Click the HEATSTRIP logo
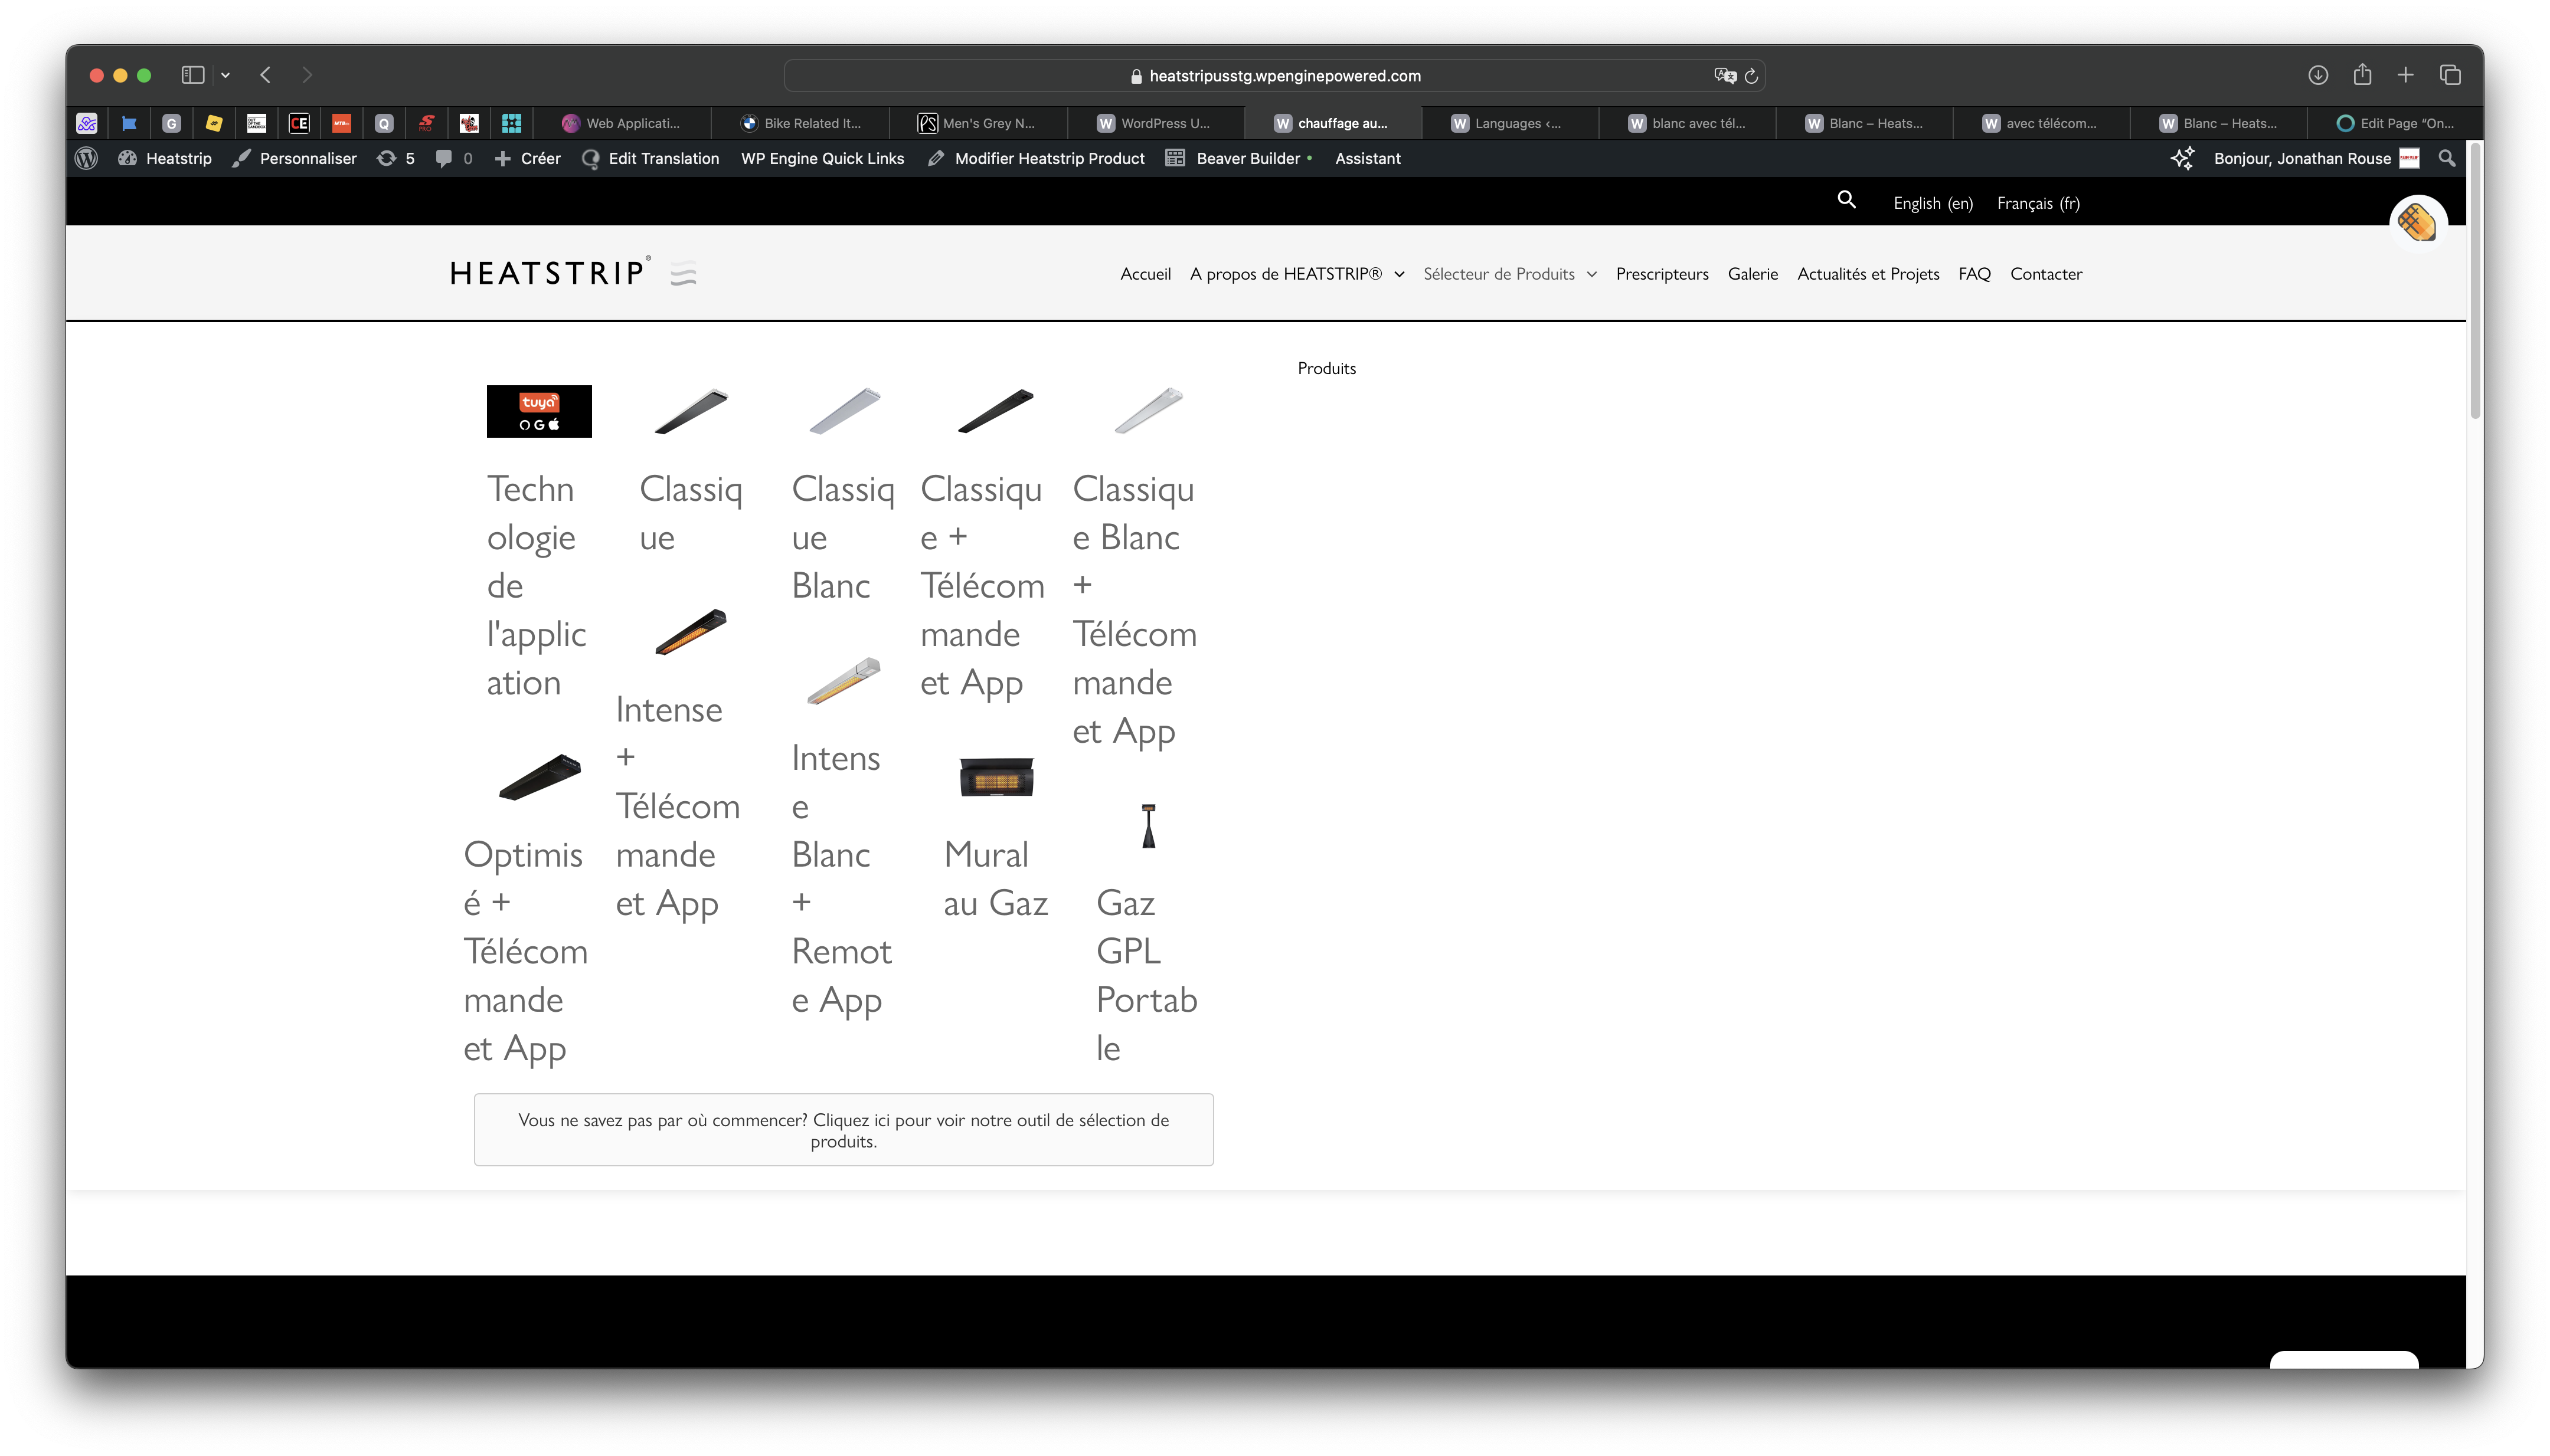This screenshot has width=2550, height=1456. pyautogui.click(x=572, y=273)
